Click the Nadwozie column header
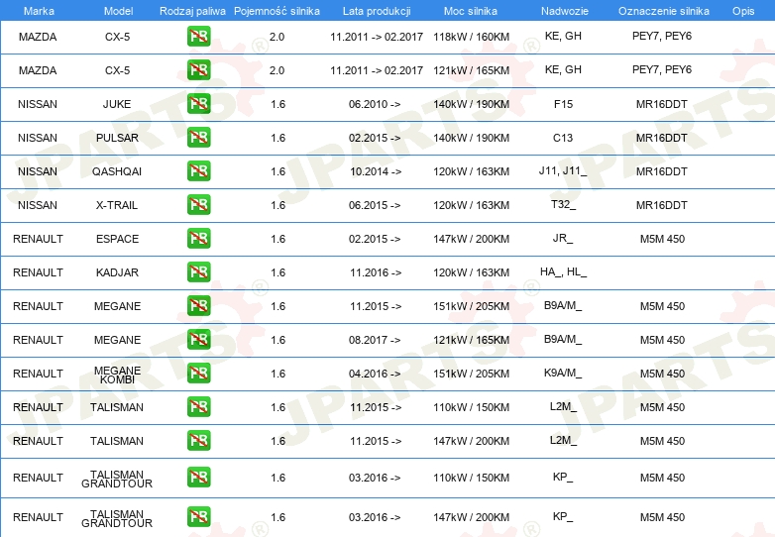775x537 pixels. click(565, 11)
